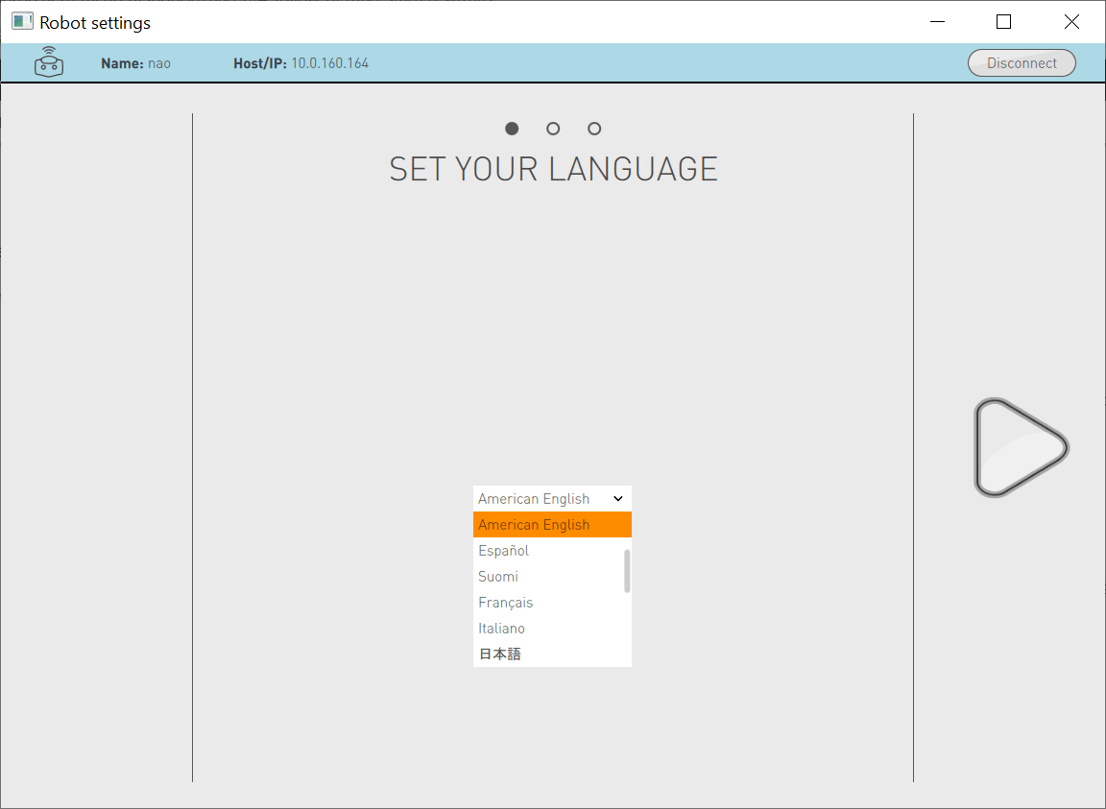
Task: Jump to the second page indicator dot
Action: tap(553, 129)
